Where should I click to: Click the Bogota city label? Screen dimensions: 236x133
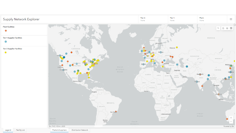[x=94, y=92]
